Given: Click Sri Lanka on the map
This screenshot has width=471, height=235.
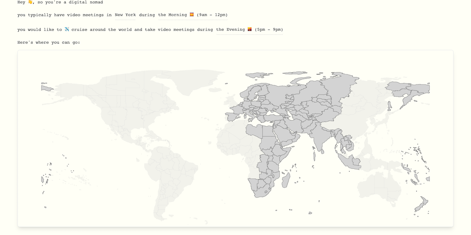Looking at the screenshot, I should pos(322,151).
